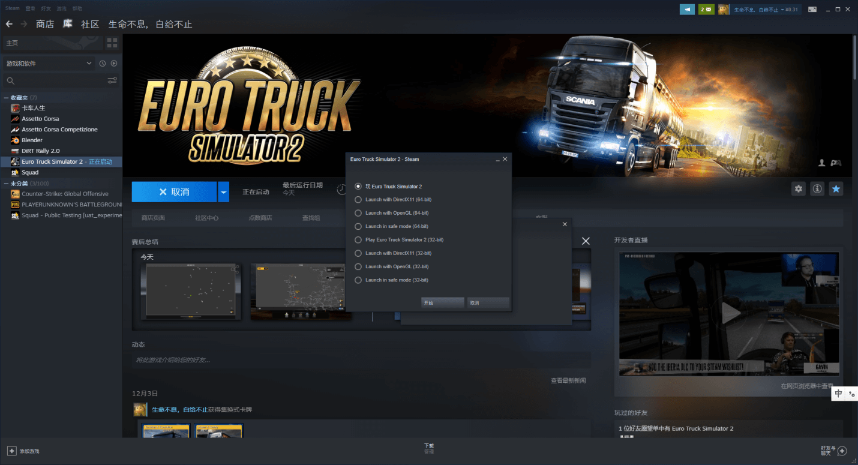Click the controller support icon on banner

pos(836,163)
